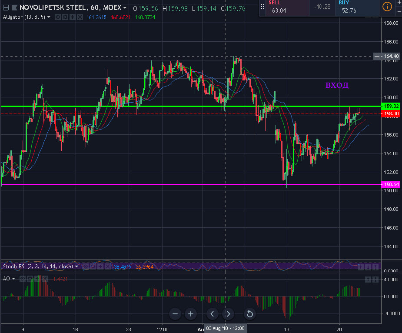Click the plus icon beside the 164.40 price label

tap(377, 56)
